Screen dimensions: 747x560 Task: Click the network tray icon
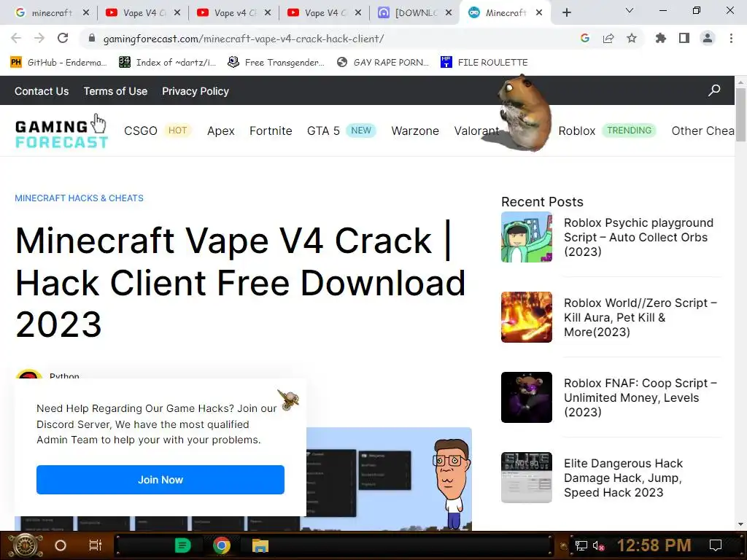(581, 545)
